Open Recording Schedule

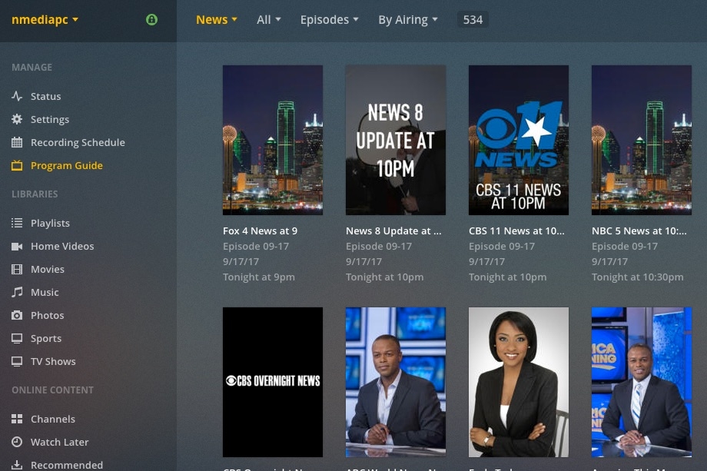pyautogui.click(x=78, y=142)
